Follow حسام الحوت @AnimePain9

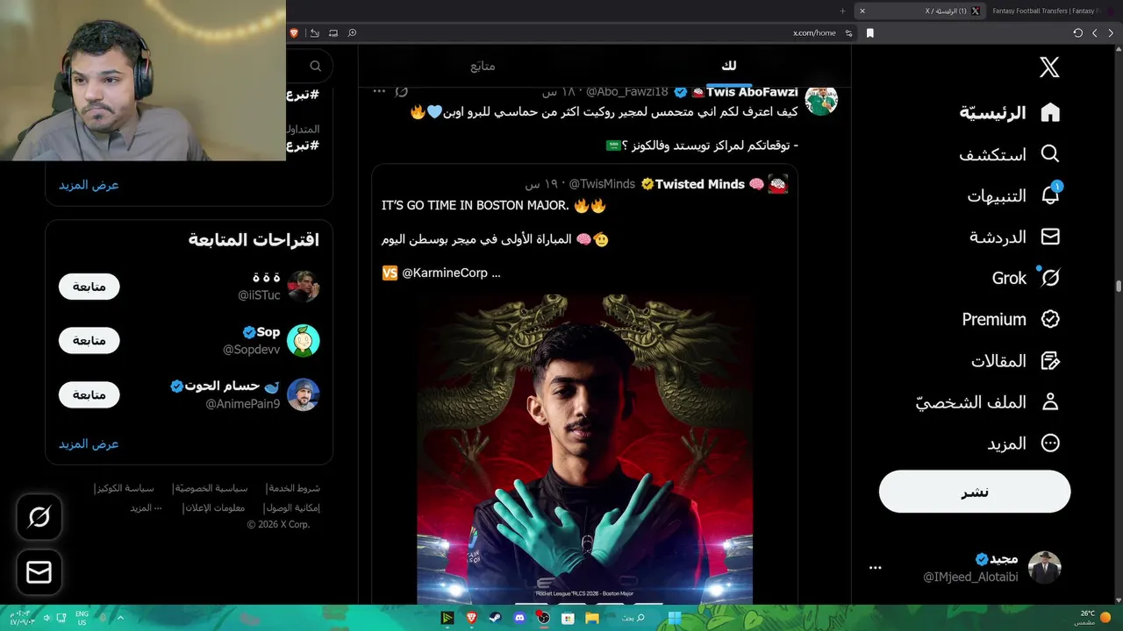[x=89, y=394]
